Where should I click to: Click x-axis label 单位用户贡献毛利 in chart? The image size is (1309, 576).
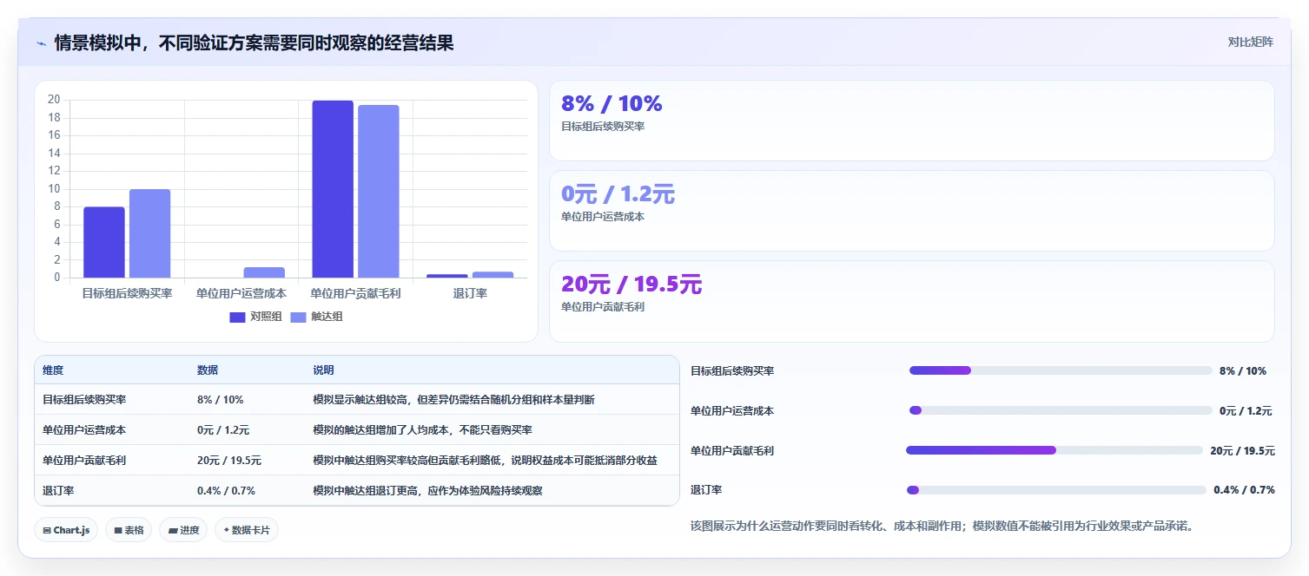pos(355,293)
